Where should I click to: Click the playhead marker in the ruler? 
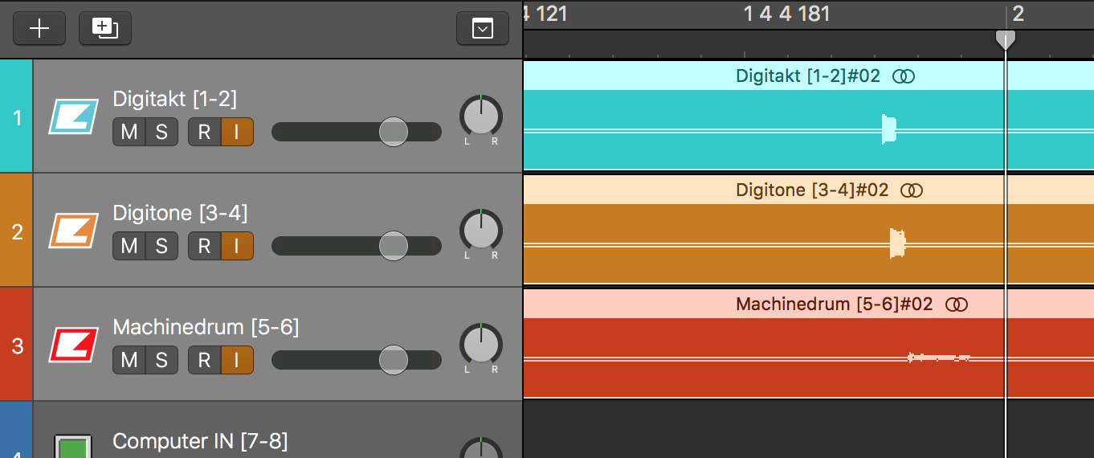coord(1005,39)
